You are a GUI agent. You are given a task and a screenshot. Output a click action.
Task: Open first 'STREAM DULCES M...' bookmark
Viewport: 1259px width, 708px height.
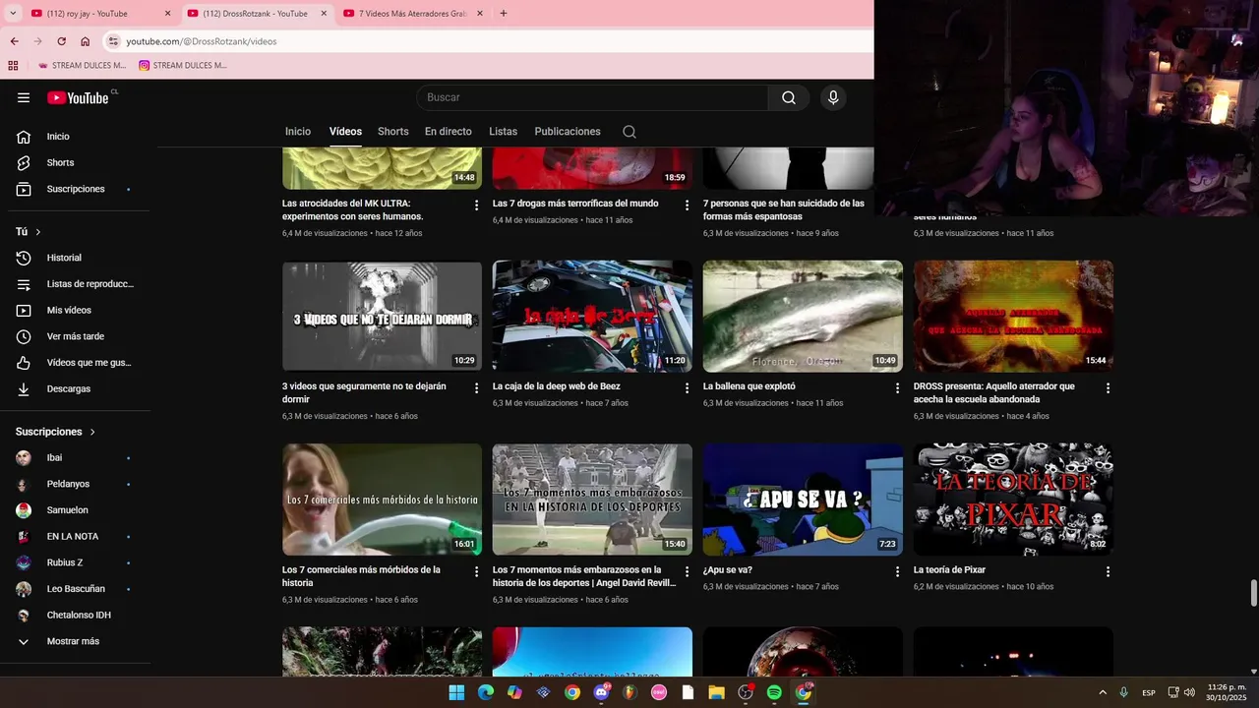[x=82, y=66]
